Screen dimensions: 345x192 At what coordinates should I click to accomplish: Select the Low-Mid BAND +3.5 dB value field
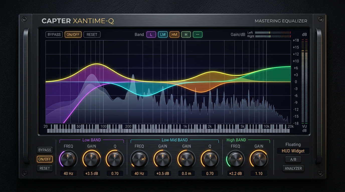[x=163, y=173]
